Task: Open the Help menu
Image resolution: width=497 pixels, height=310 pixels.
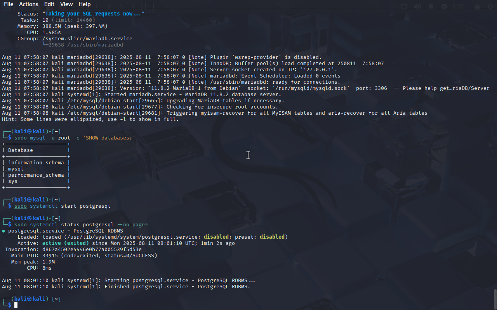Action: 85,4
